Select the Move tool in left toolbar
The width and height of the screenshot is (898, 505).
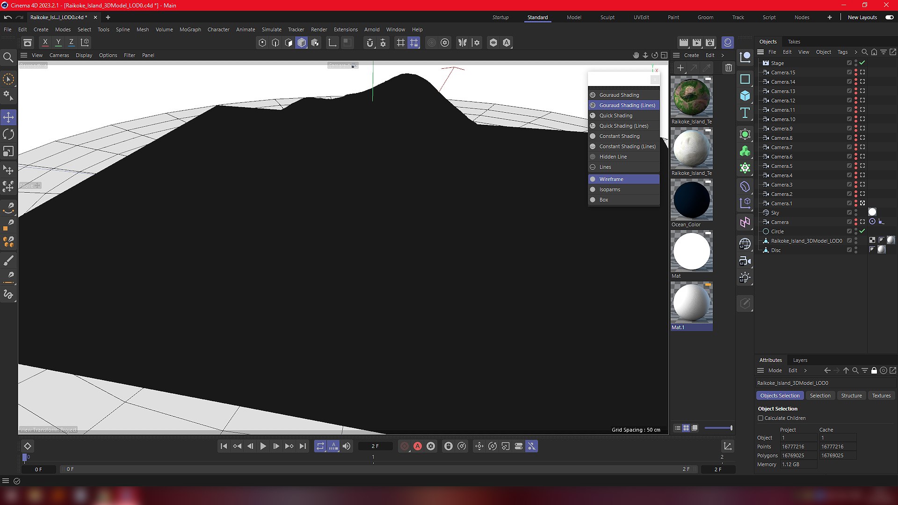[8, 117]
